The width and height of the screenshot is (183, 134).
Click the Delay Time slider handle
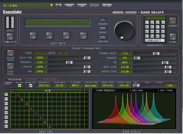tap(87, 58)
